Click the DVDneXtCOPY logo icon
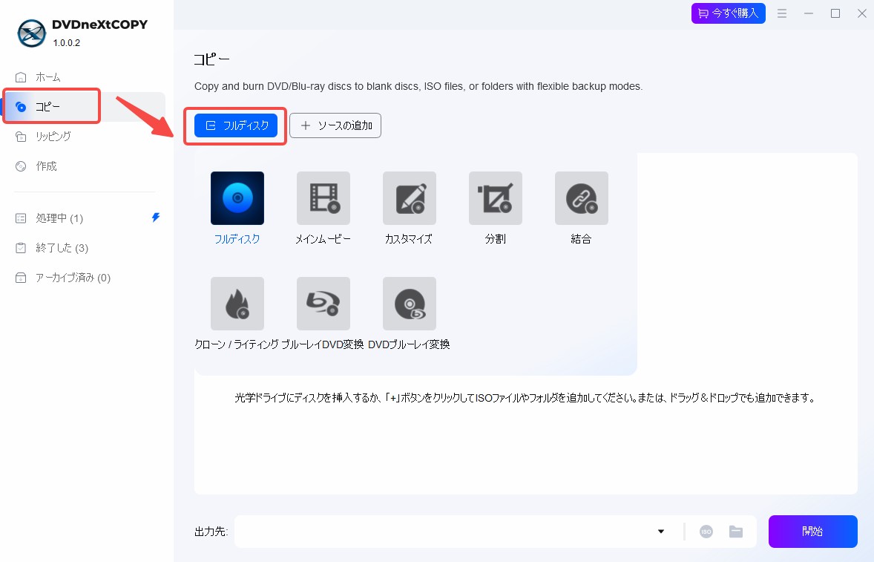This screenshot has height=562, width=874. point(31,33)
